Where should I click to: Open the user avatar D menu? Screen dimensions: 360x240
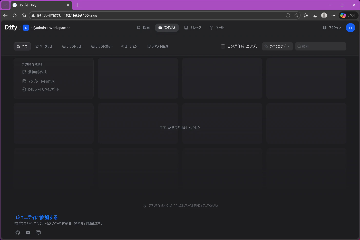tap(350, 28)
